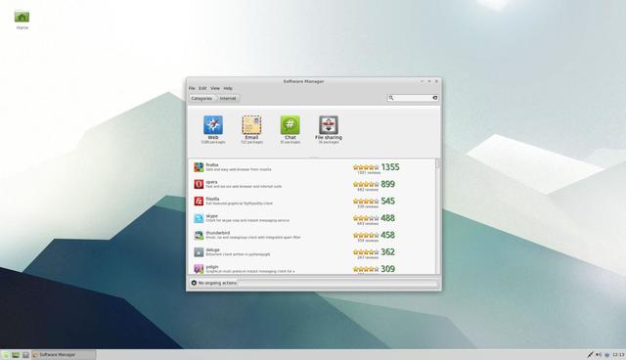Open the View menu

tap(215, 88)
